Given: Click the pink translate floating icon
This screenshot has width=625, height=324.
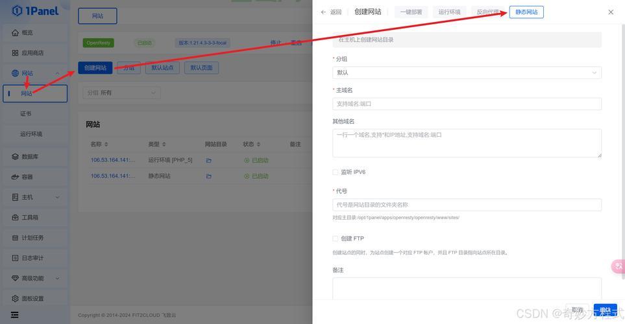Looking at the screenshot, I should point(618,266).
